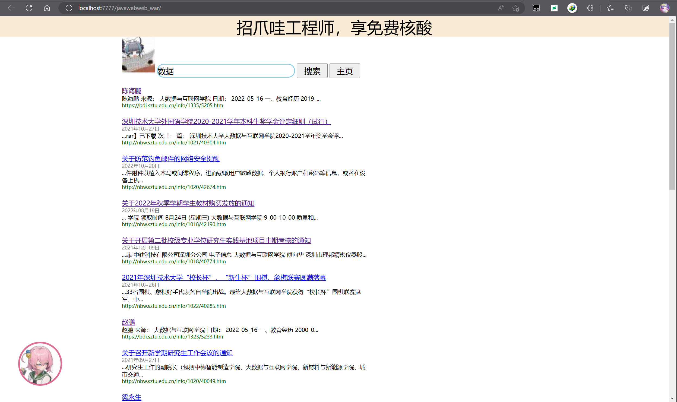Screen dimensions: 677x402
Task: Open Collections icon
Action: 628,8
